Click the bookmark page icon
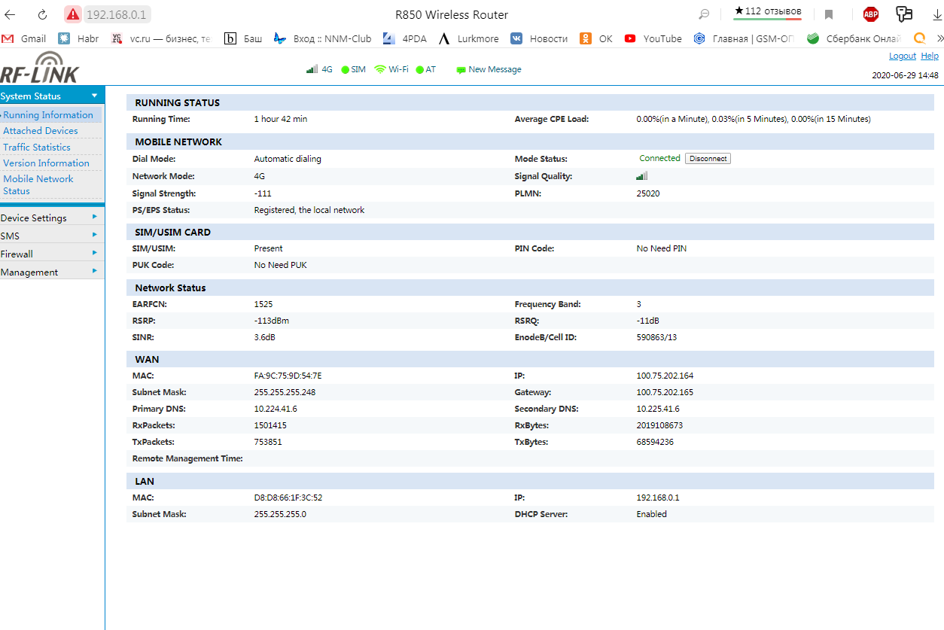 (x=829, y=14)
